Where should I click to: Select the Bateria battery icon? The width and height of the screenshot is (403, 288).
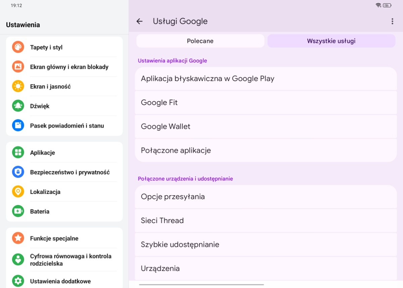click(18, 211)
